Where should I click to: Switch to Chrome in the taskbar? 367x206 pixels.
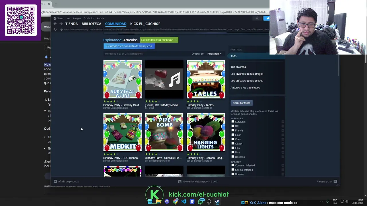click(175, 201)
